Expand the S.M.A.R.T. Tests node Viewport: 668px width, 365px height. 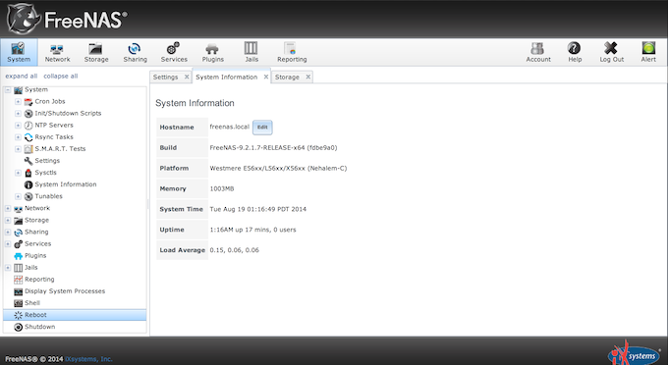click(18, 149)
